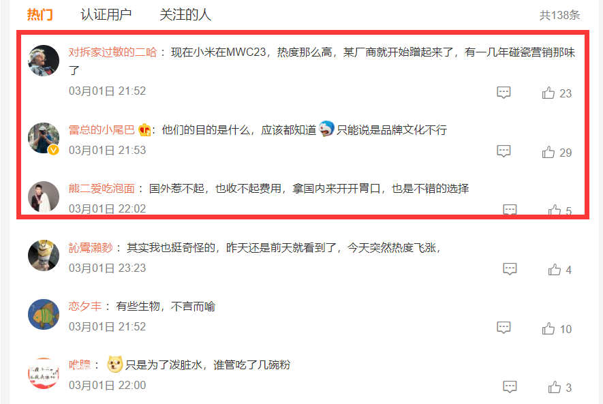The width and height of the screenshot is (603, 404).
Task: View avatar of 恋夕丰 with fish picture
Action: [44, 315]
